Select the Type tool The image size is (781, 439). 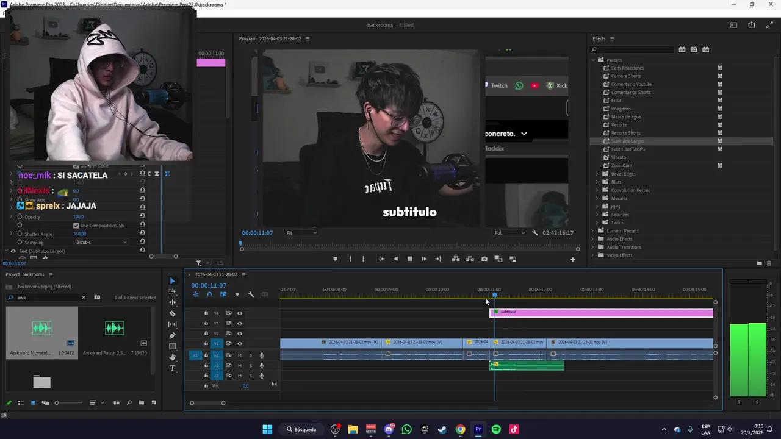click(173, 368)
